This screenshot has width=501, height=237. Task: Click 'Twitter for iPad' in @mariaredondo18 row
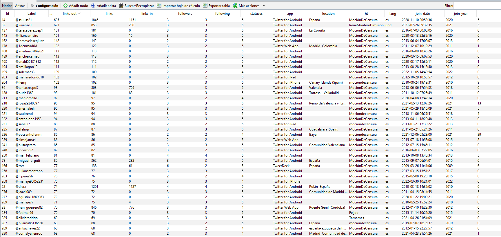[x=284, y=77]
